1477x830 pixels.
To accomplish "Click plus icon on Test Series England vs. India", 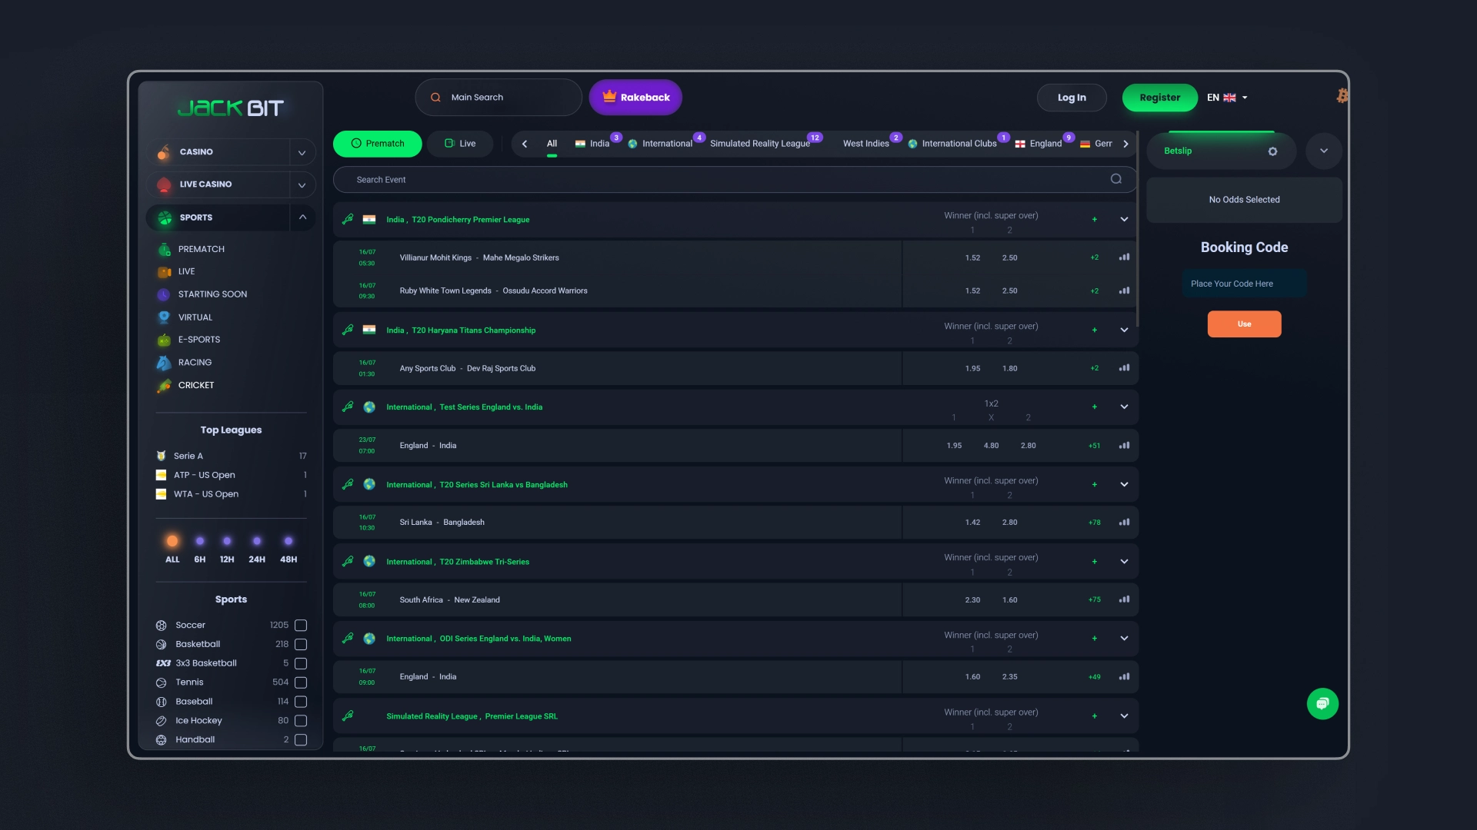I will point(1094,407).
